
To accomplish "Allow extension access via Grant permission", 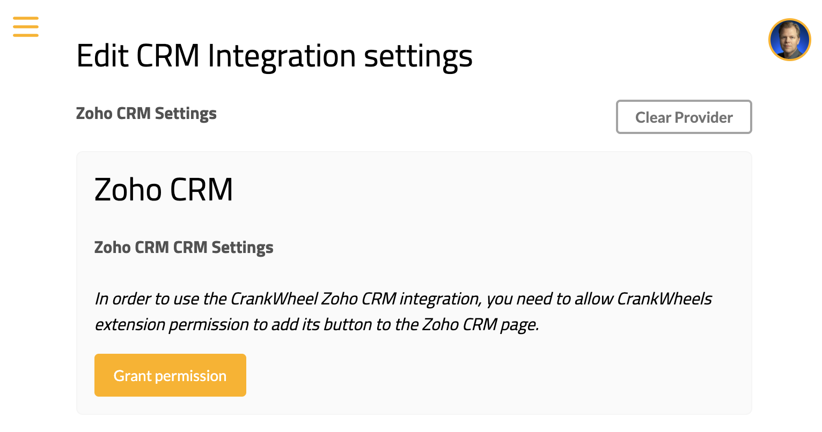I will 170,375.
